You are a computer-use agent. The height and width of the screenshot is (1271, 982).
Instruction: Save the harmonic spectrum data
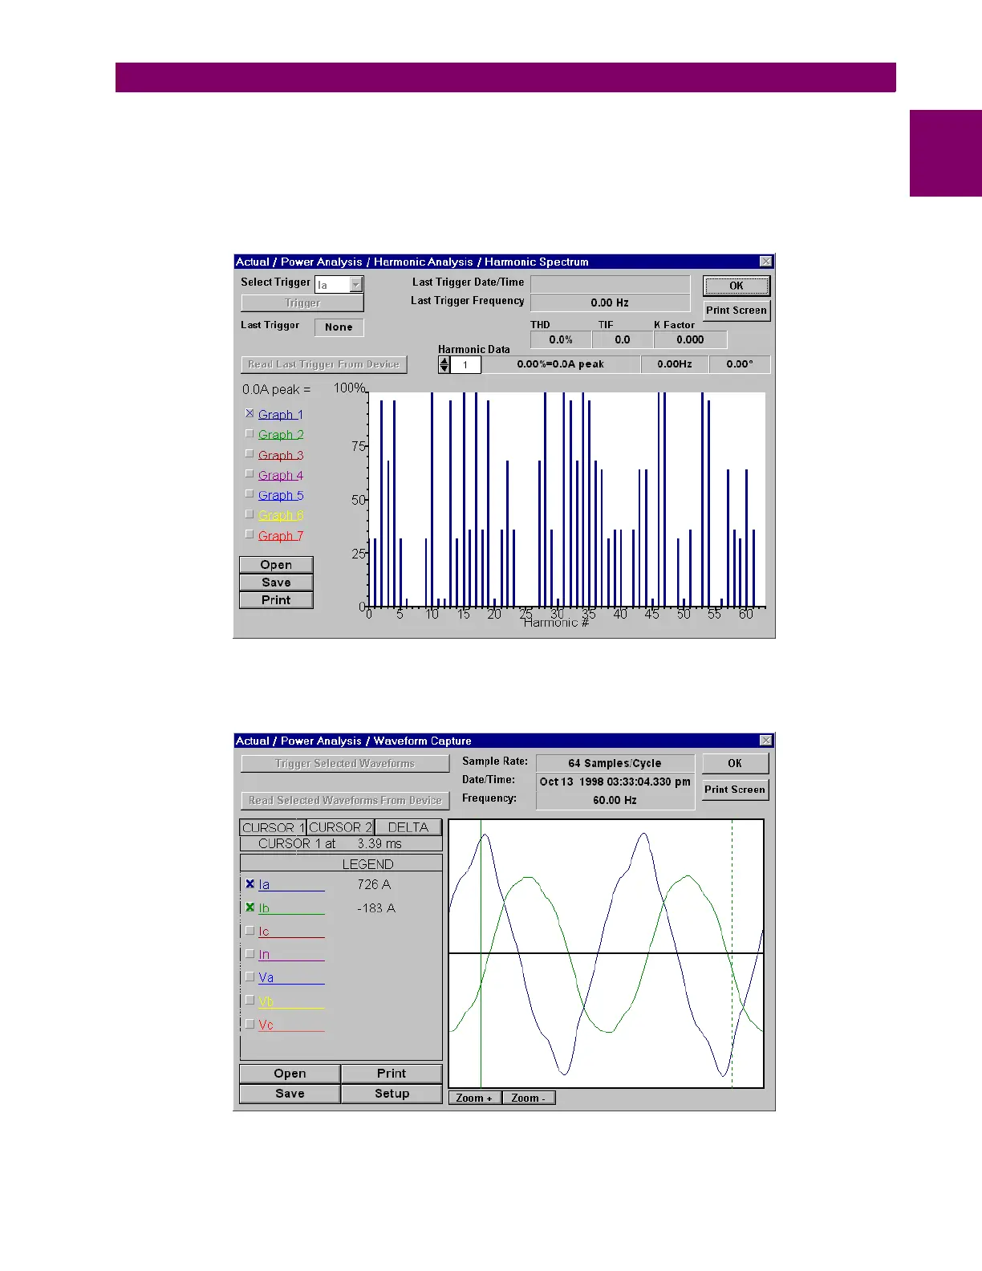(276, 583)
